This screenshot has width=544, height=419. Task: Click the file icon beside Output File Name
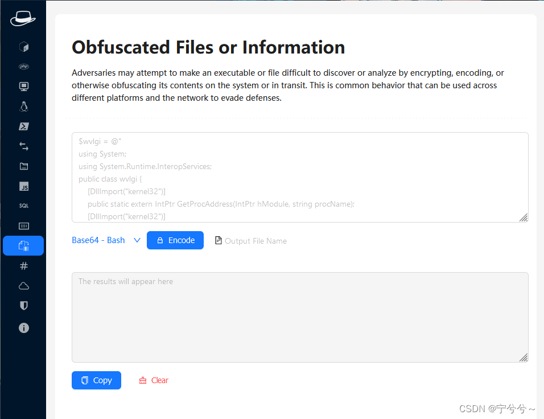pos(218,240)
